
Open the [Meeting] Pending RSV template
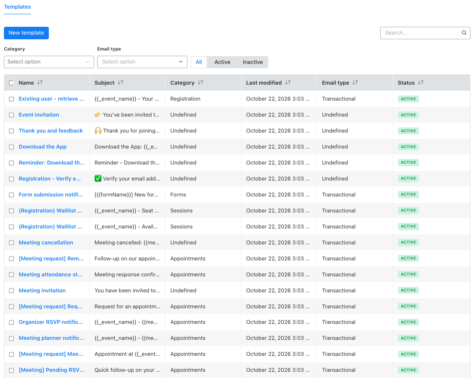(51, 370)
